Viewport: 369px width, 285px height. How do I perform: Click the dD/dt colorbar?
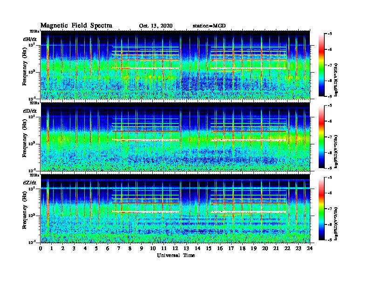click(321, 137)
